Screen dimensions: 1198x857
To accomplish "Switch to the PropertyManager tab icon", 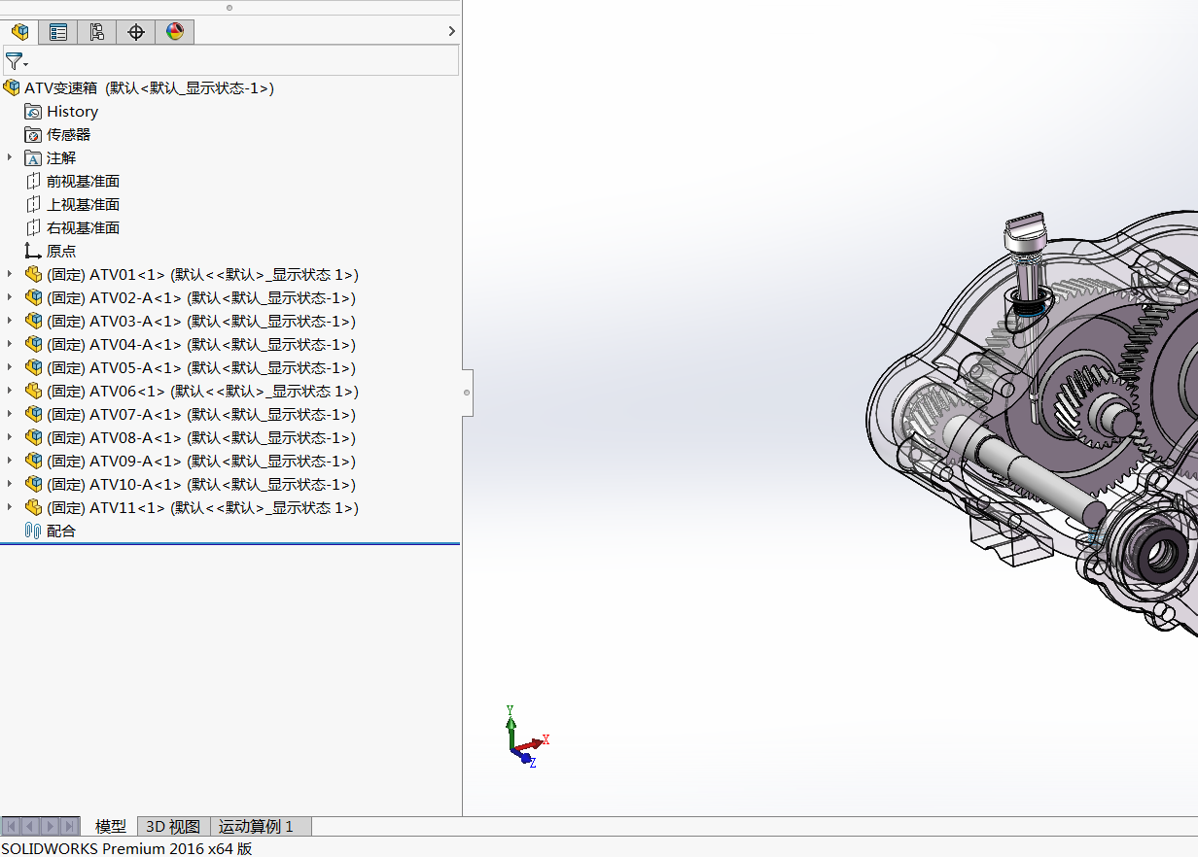I will click(58, 32).
